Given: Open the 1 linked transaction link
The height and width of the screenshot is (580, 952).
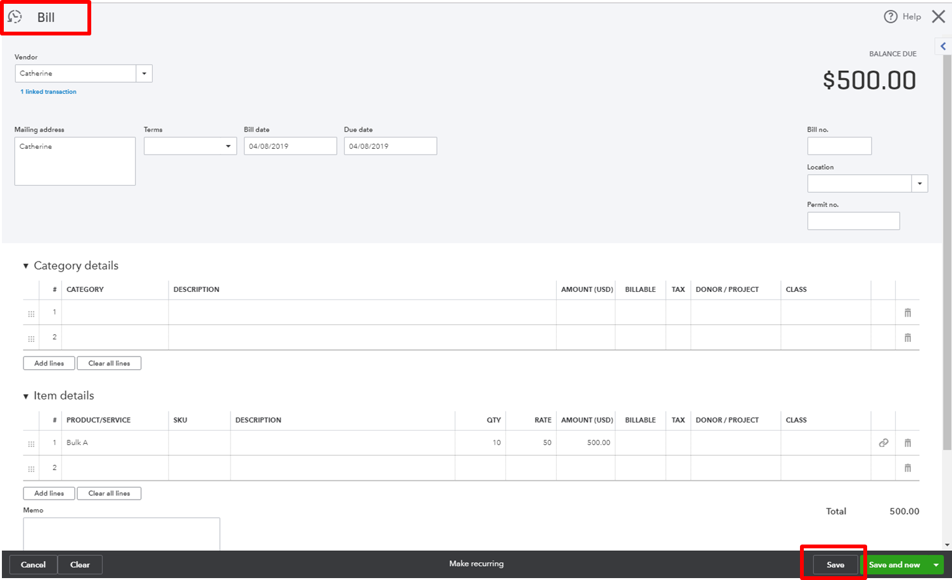Looking at the screenshot, I should tap(48, 91).
